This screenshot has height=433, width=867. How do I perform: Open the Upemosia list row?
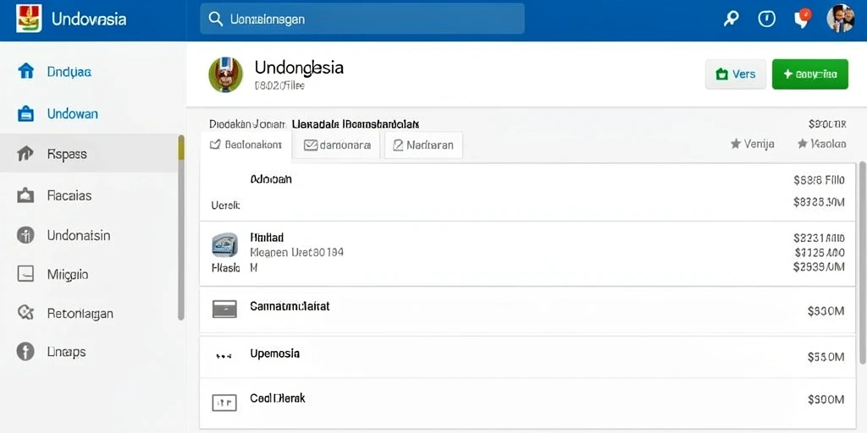click(527, 356)
